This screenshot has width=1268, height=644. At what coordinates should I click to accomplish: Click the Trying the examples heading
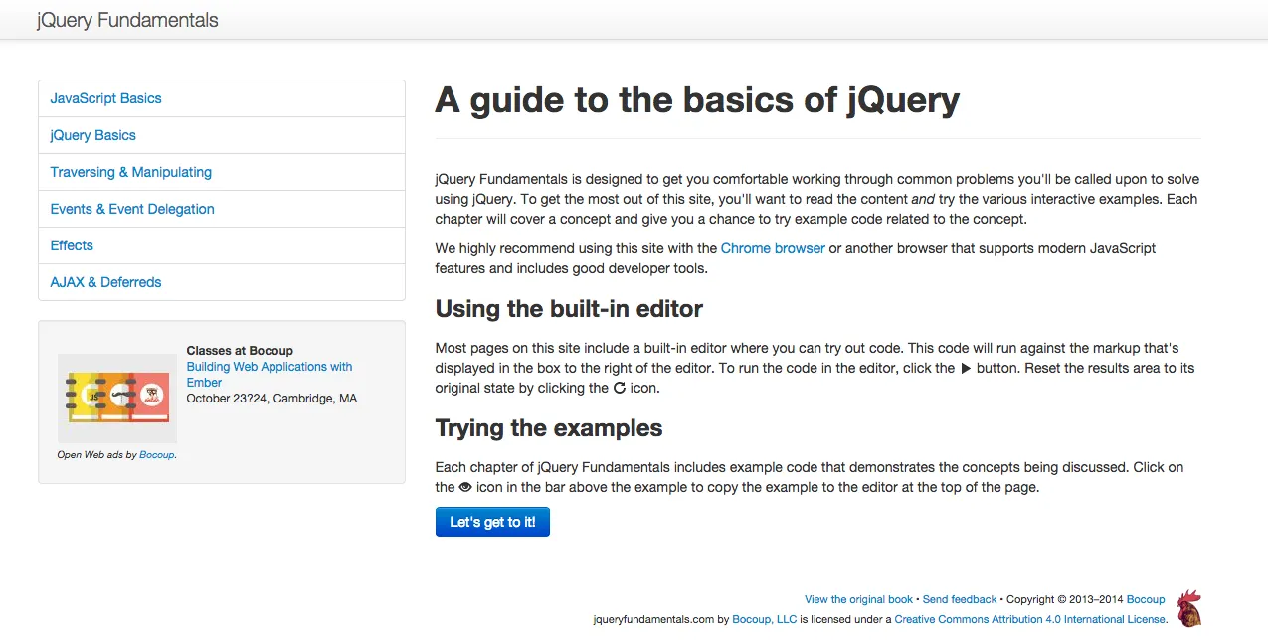point(549,428)
